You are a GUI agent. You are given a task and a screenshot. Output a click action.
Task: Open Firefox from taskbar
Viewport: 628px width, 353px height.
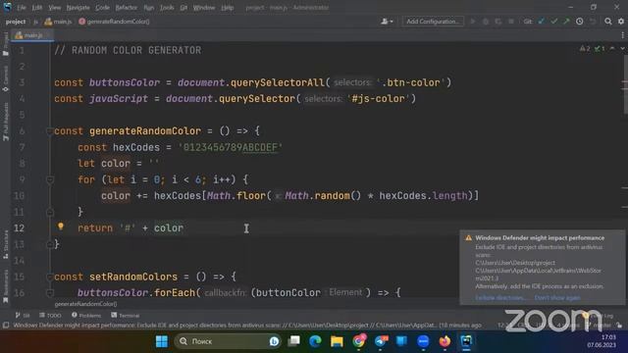pos(445,341)
